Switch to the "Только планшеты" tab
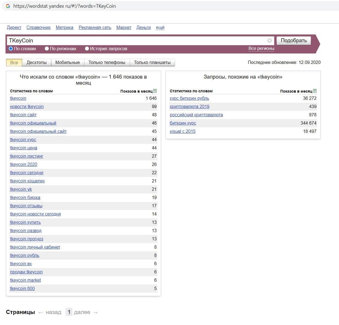Image resolution: width=339 pixels, height=325 pixels. (x=152, y=63)
